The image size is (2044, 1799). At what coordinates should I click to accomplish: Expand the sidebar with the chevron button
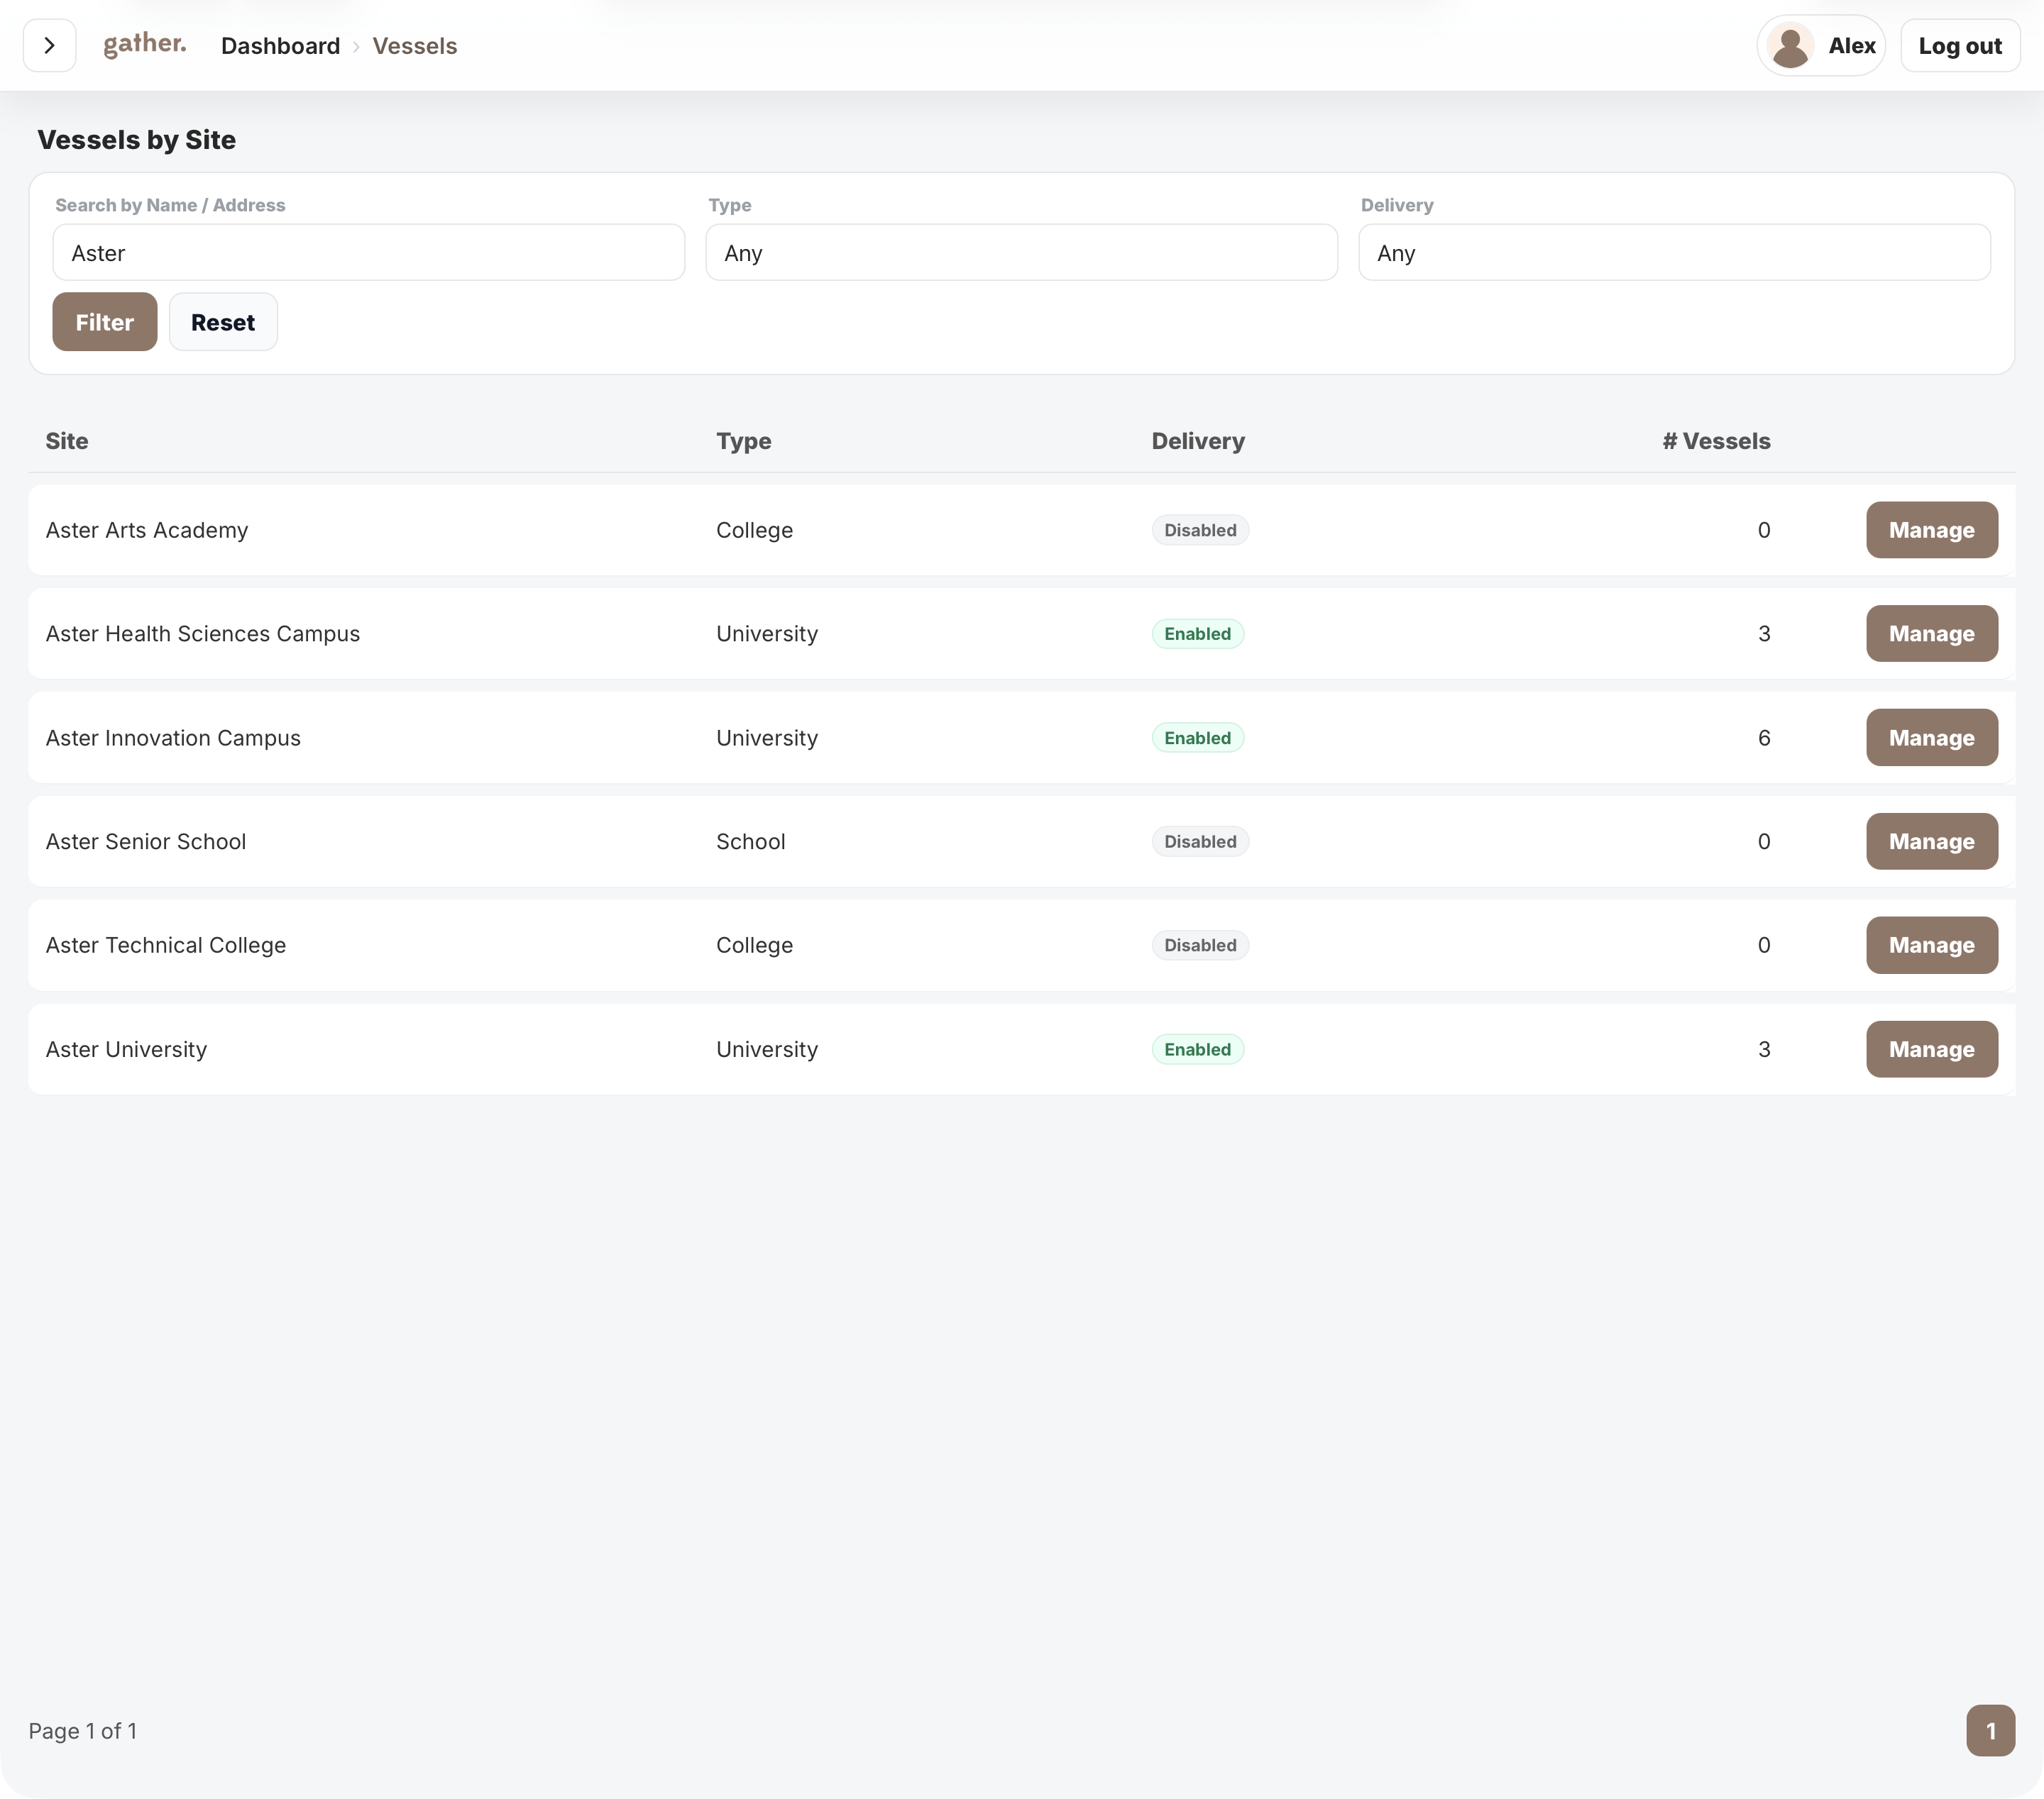pos(49,46)
